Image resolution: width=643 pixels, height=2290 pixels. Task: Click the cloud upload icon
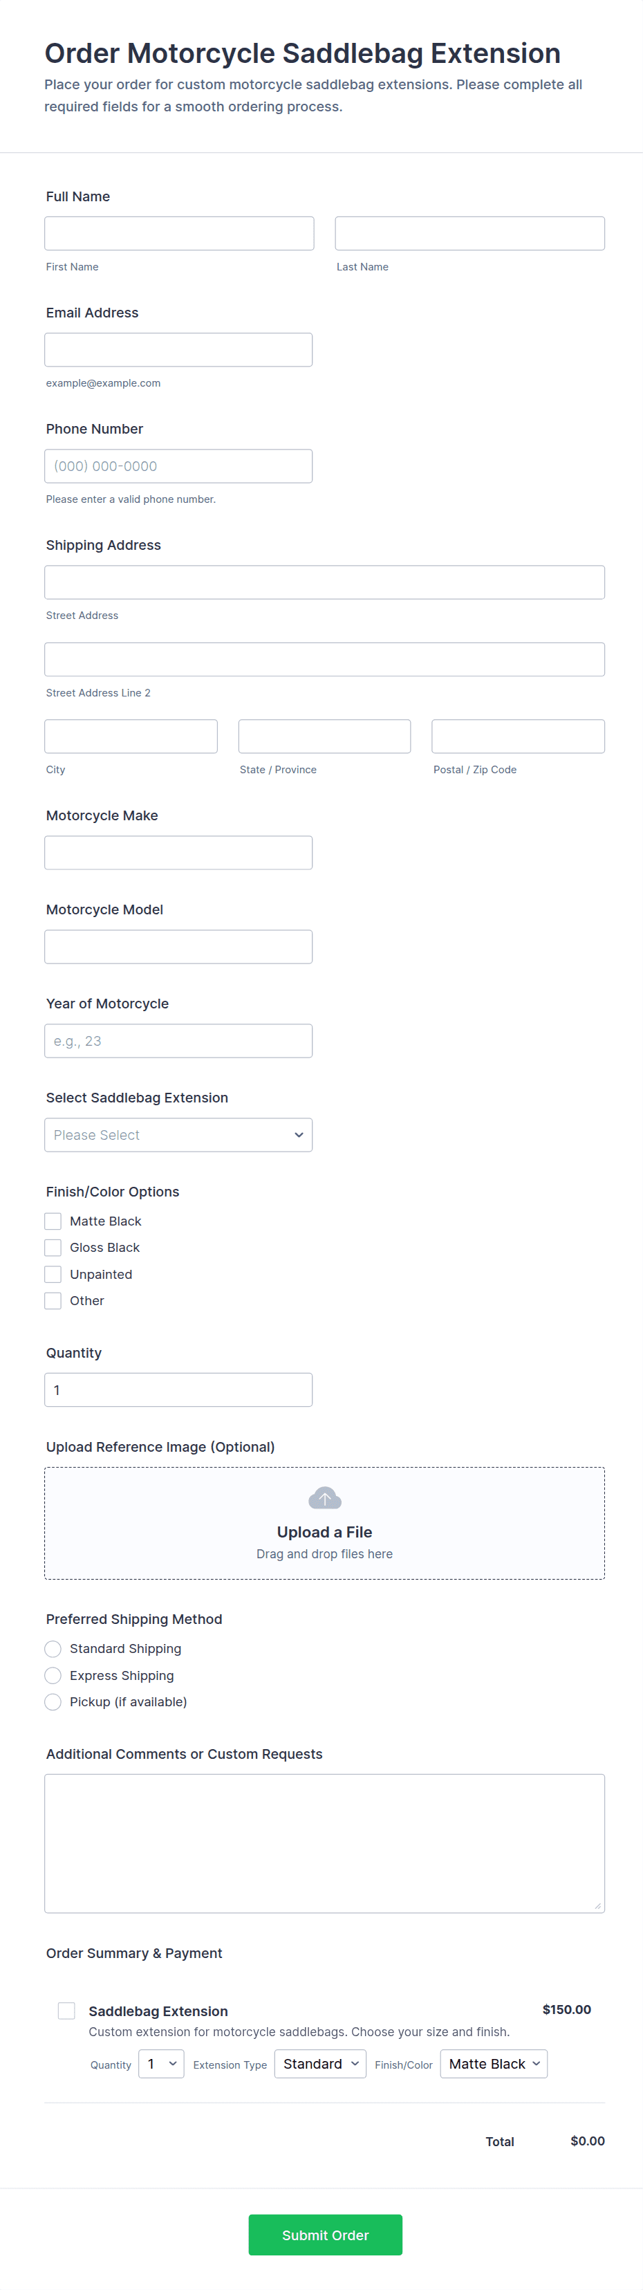[324, 1498]
